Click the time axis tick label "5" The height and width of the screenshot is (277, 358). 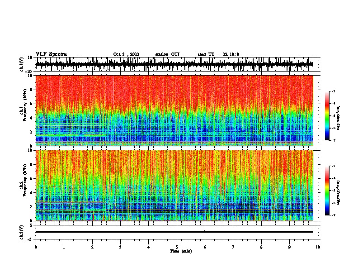177,247
